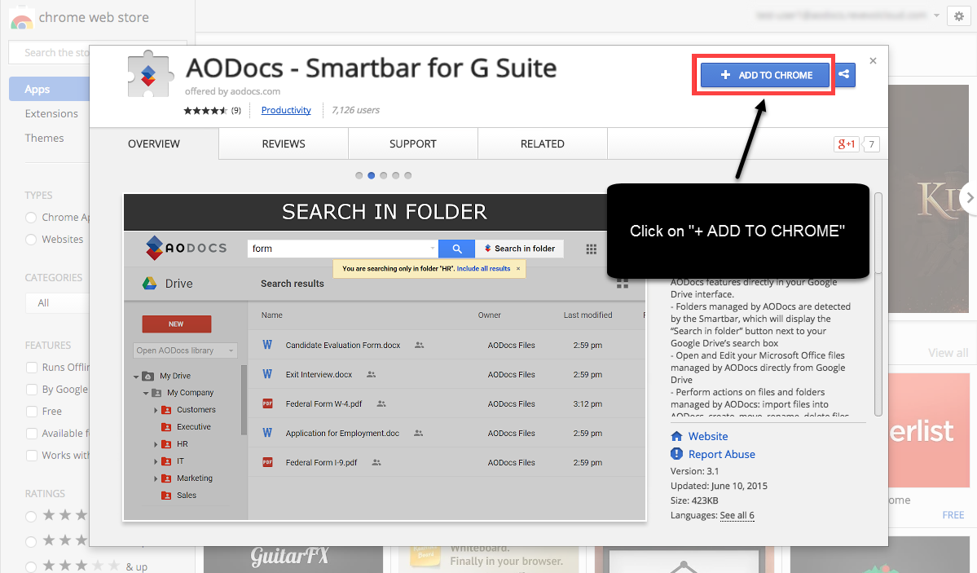The height and width of the screenshot is (573, 977).
Task: Open the Google apps grid icon
Action: tap(592, 249)
